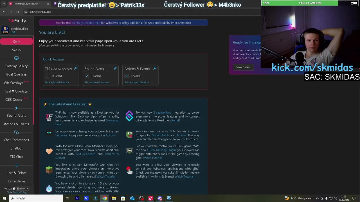The image size is (360, 202).
Task: Open Setup in the sidebar
Action: coord(16,50)
